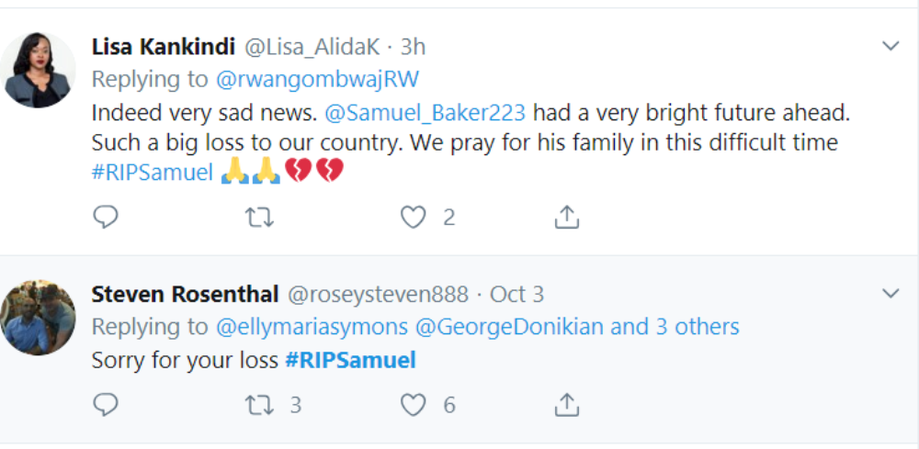
Task: Reply to Lisa Kankindi's tweet
Action: pyautogui.click(x=107, y=217)
